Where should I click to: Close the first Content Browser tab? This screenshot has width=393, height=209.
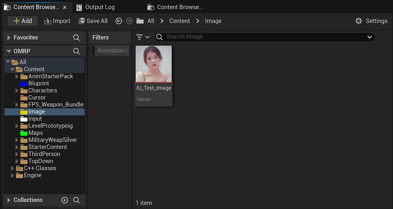coord(65,7)
